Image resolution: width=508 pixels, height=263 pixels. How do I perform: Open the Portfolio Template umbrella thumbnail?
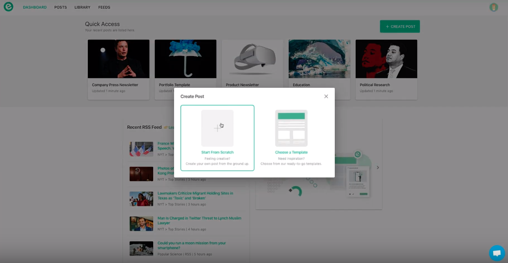[x=185, y=59]
